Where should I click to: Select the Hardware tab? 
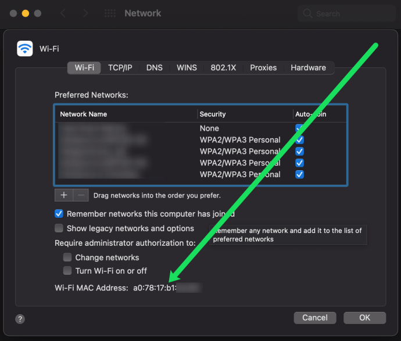click(308, 68)
